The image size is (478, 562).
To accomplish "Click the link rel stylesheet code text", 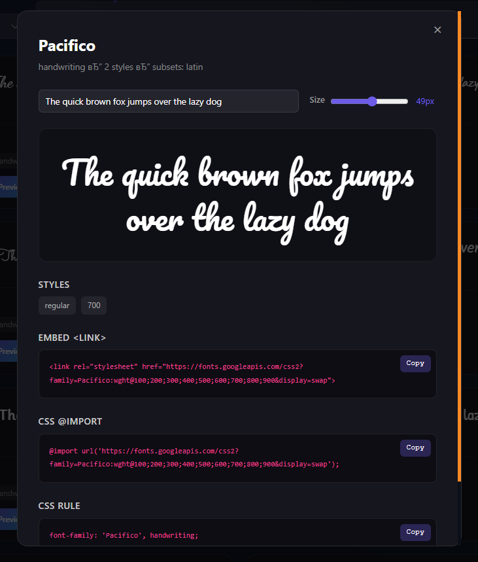I will [x=192, y=374].
